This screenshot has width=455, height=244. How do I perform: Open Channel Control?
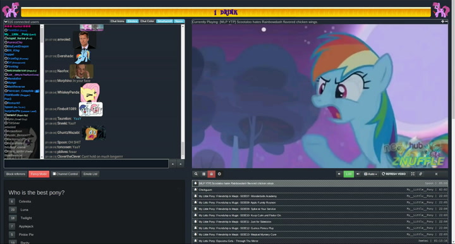click(65, 174)
